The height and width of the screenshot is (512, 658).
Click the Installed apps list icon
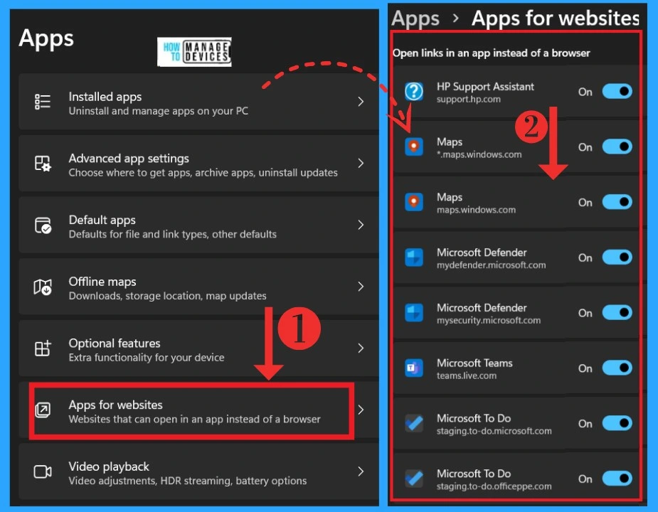tap(43, 102)
